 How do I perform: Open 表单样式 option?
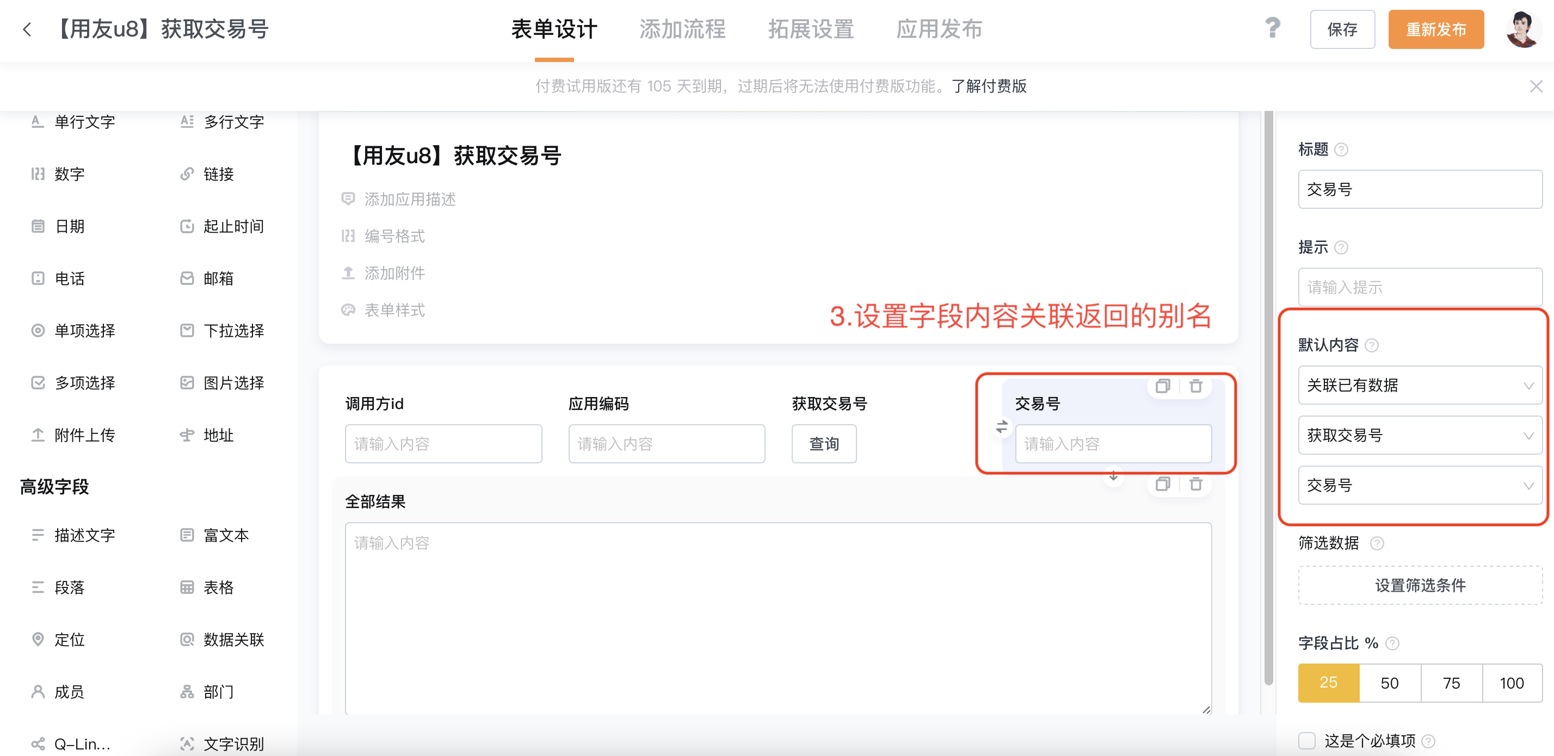[x=383, y=310]
